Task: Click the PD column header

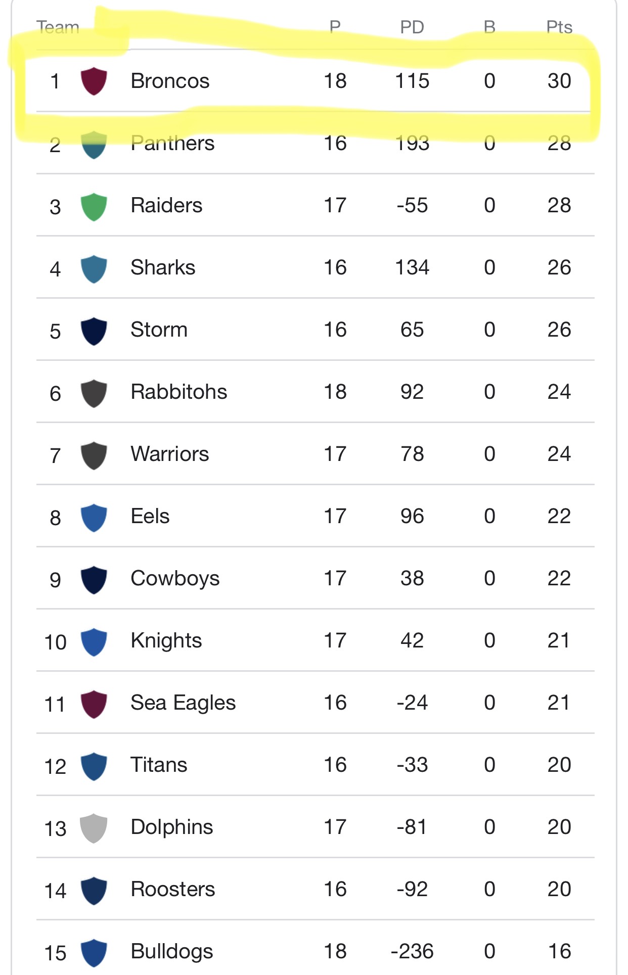Action: (412, 27)
